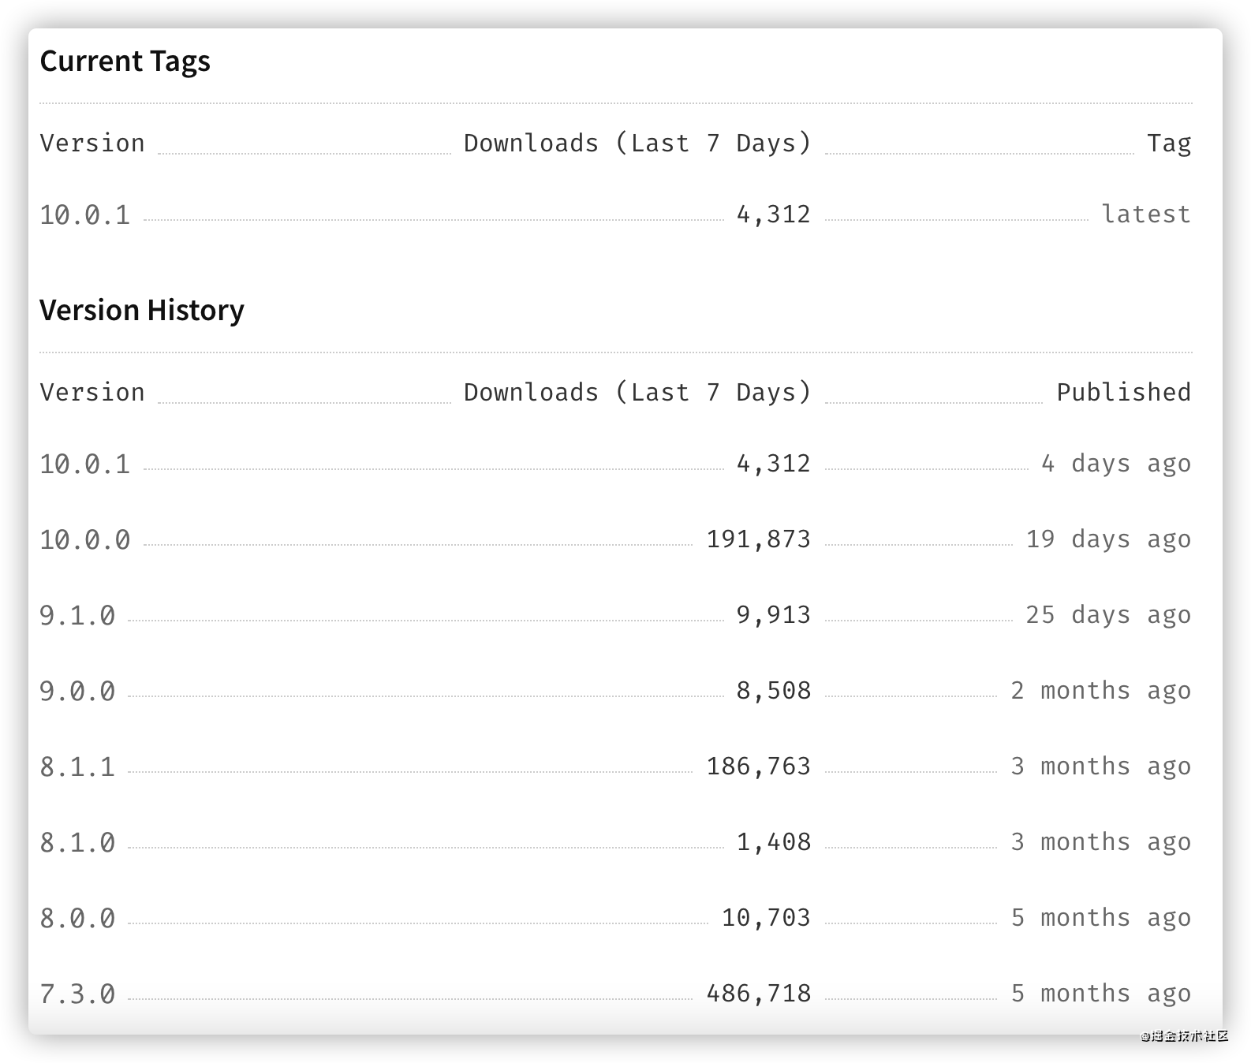Click the Version History heading
The image size is (1251, 1063).
[x=142, y=311]
